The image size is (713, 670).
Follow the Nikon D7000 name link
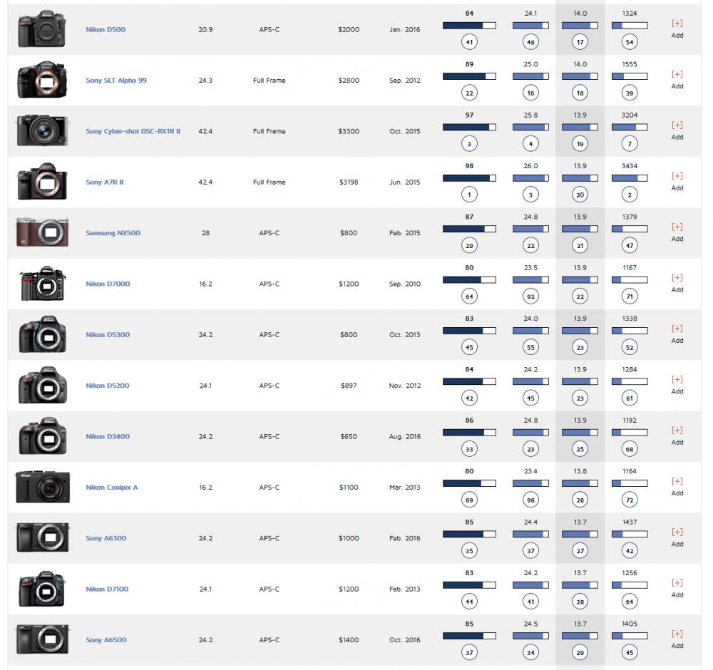coord(108,284)
